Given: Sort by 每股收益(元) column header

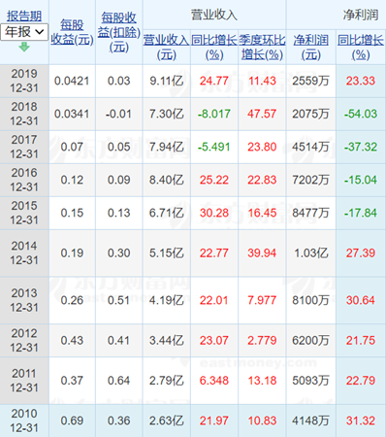Looking at the screenshot, I should (72, 32).
